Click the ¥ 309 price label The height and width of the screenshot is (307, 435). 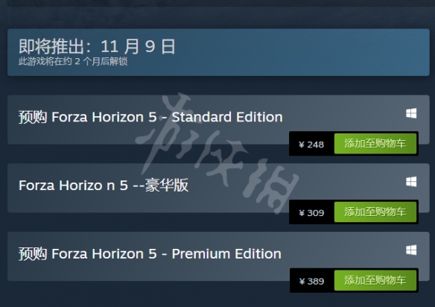[x=311, y=213]
